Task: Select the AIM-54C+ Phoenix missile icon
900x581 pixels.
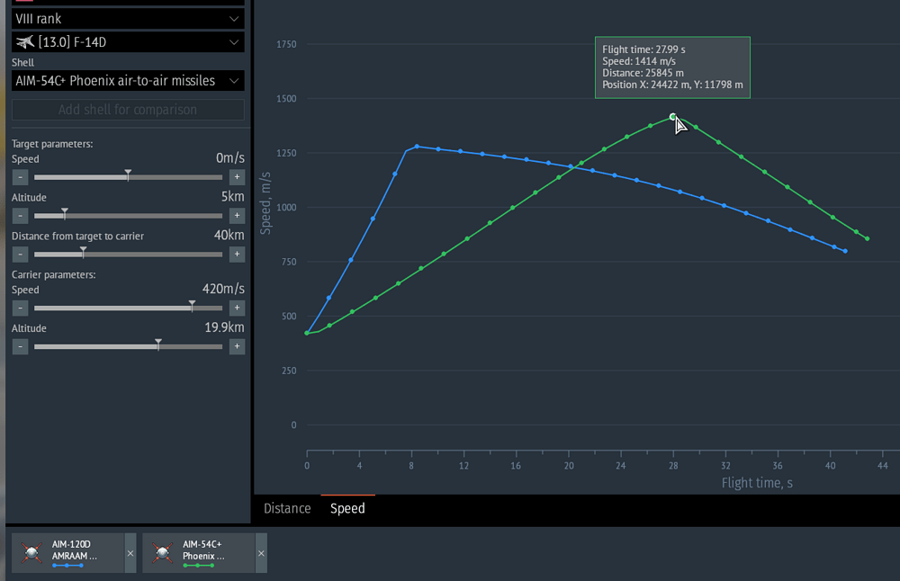Action: click(x=162, y=553)
